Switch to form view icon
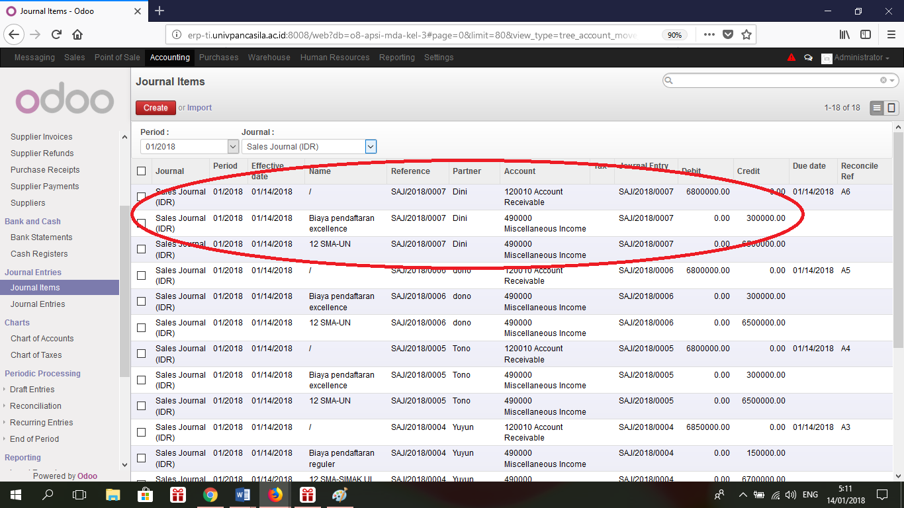 click(x=891, y=108)
